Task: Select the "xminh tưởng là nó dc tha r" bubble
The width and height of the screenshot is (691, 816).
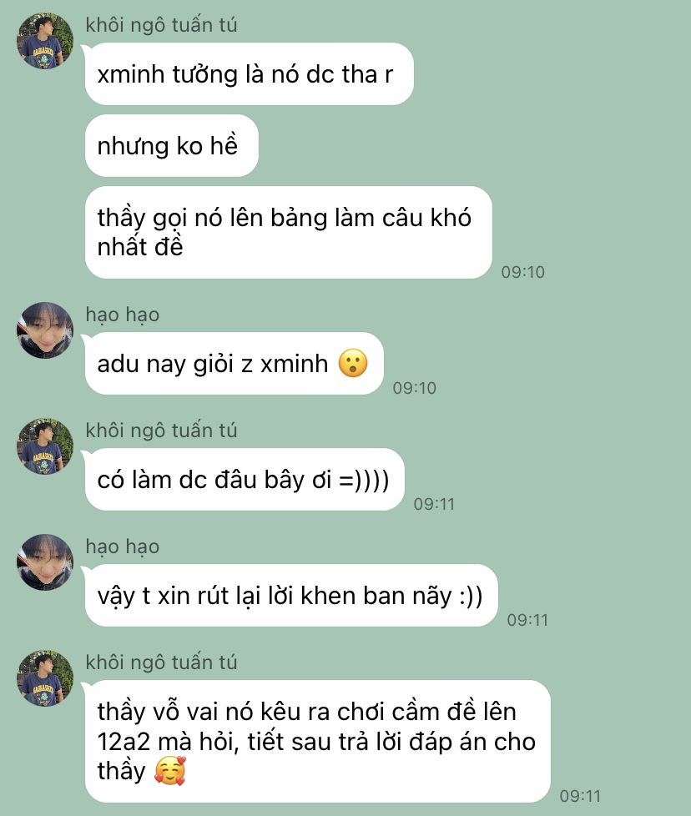Action: coord(250,74)
